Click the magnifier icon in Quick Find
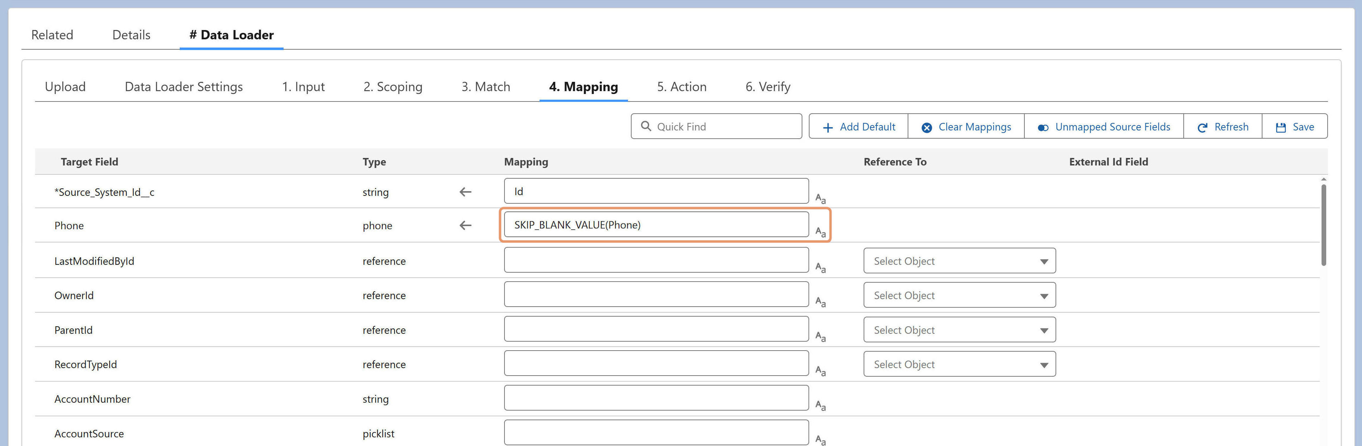The width and height of the screenshot is (1362, 446). pos(646,126)
